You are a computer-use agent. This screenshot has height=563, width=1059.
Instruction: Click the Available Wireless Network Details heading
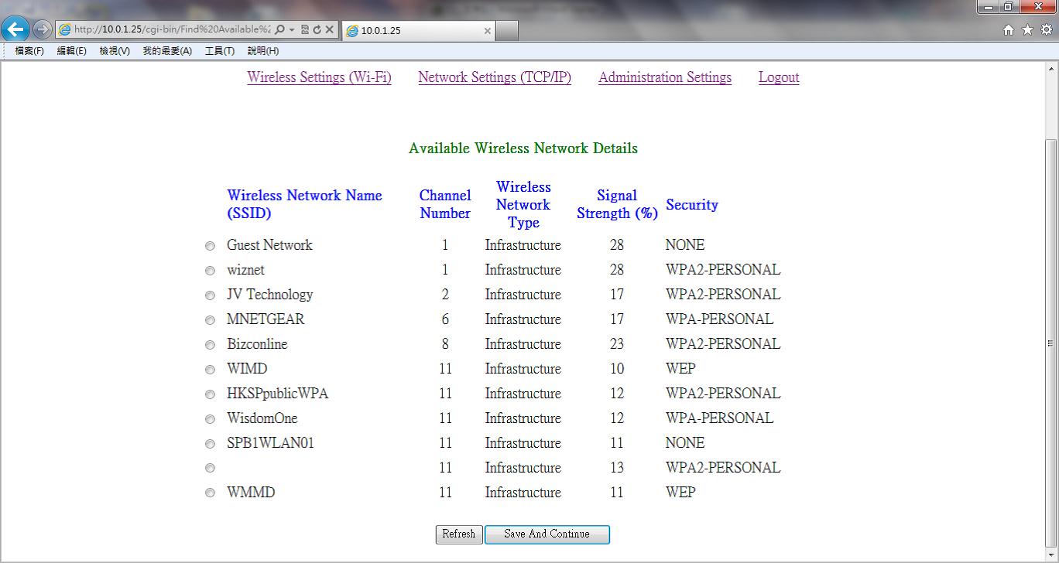523,148
